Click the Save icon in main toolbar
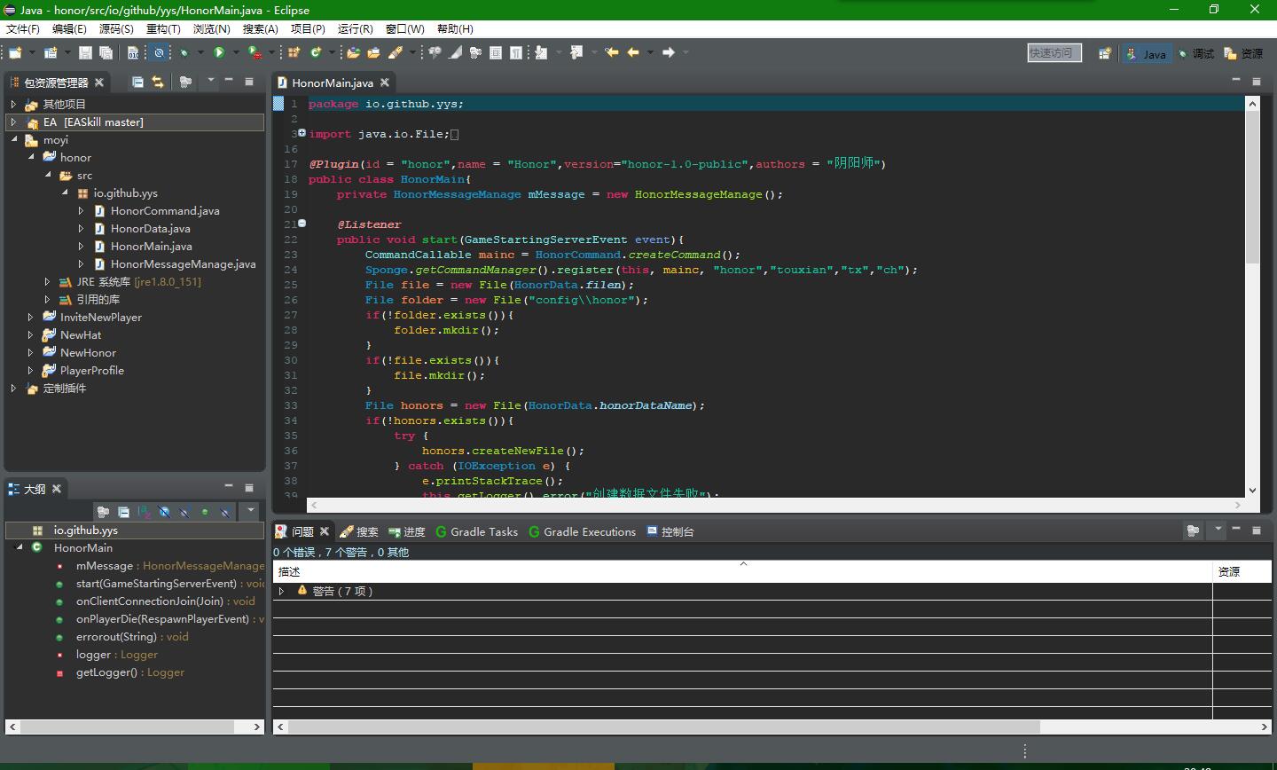This screenshot has height=770, width=1277. [x=85, y=53]
